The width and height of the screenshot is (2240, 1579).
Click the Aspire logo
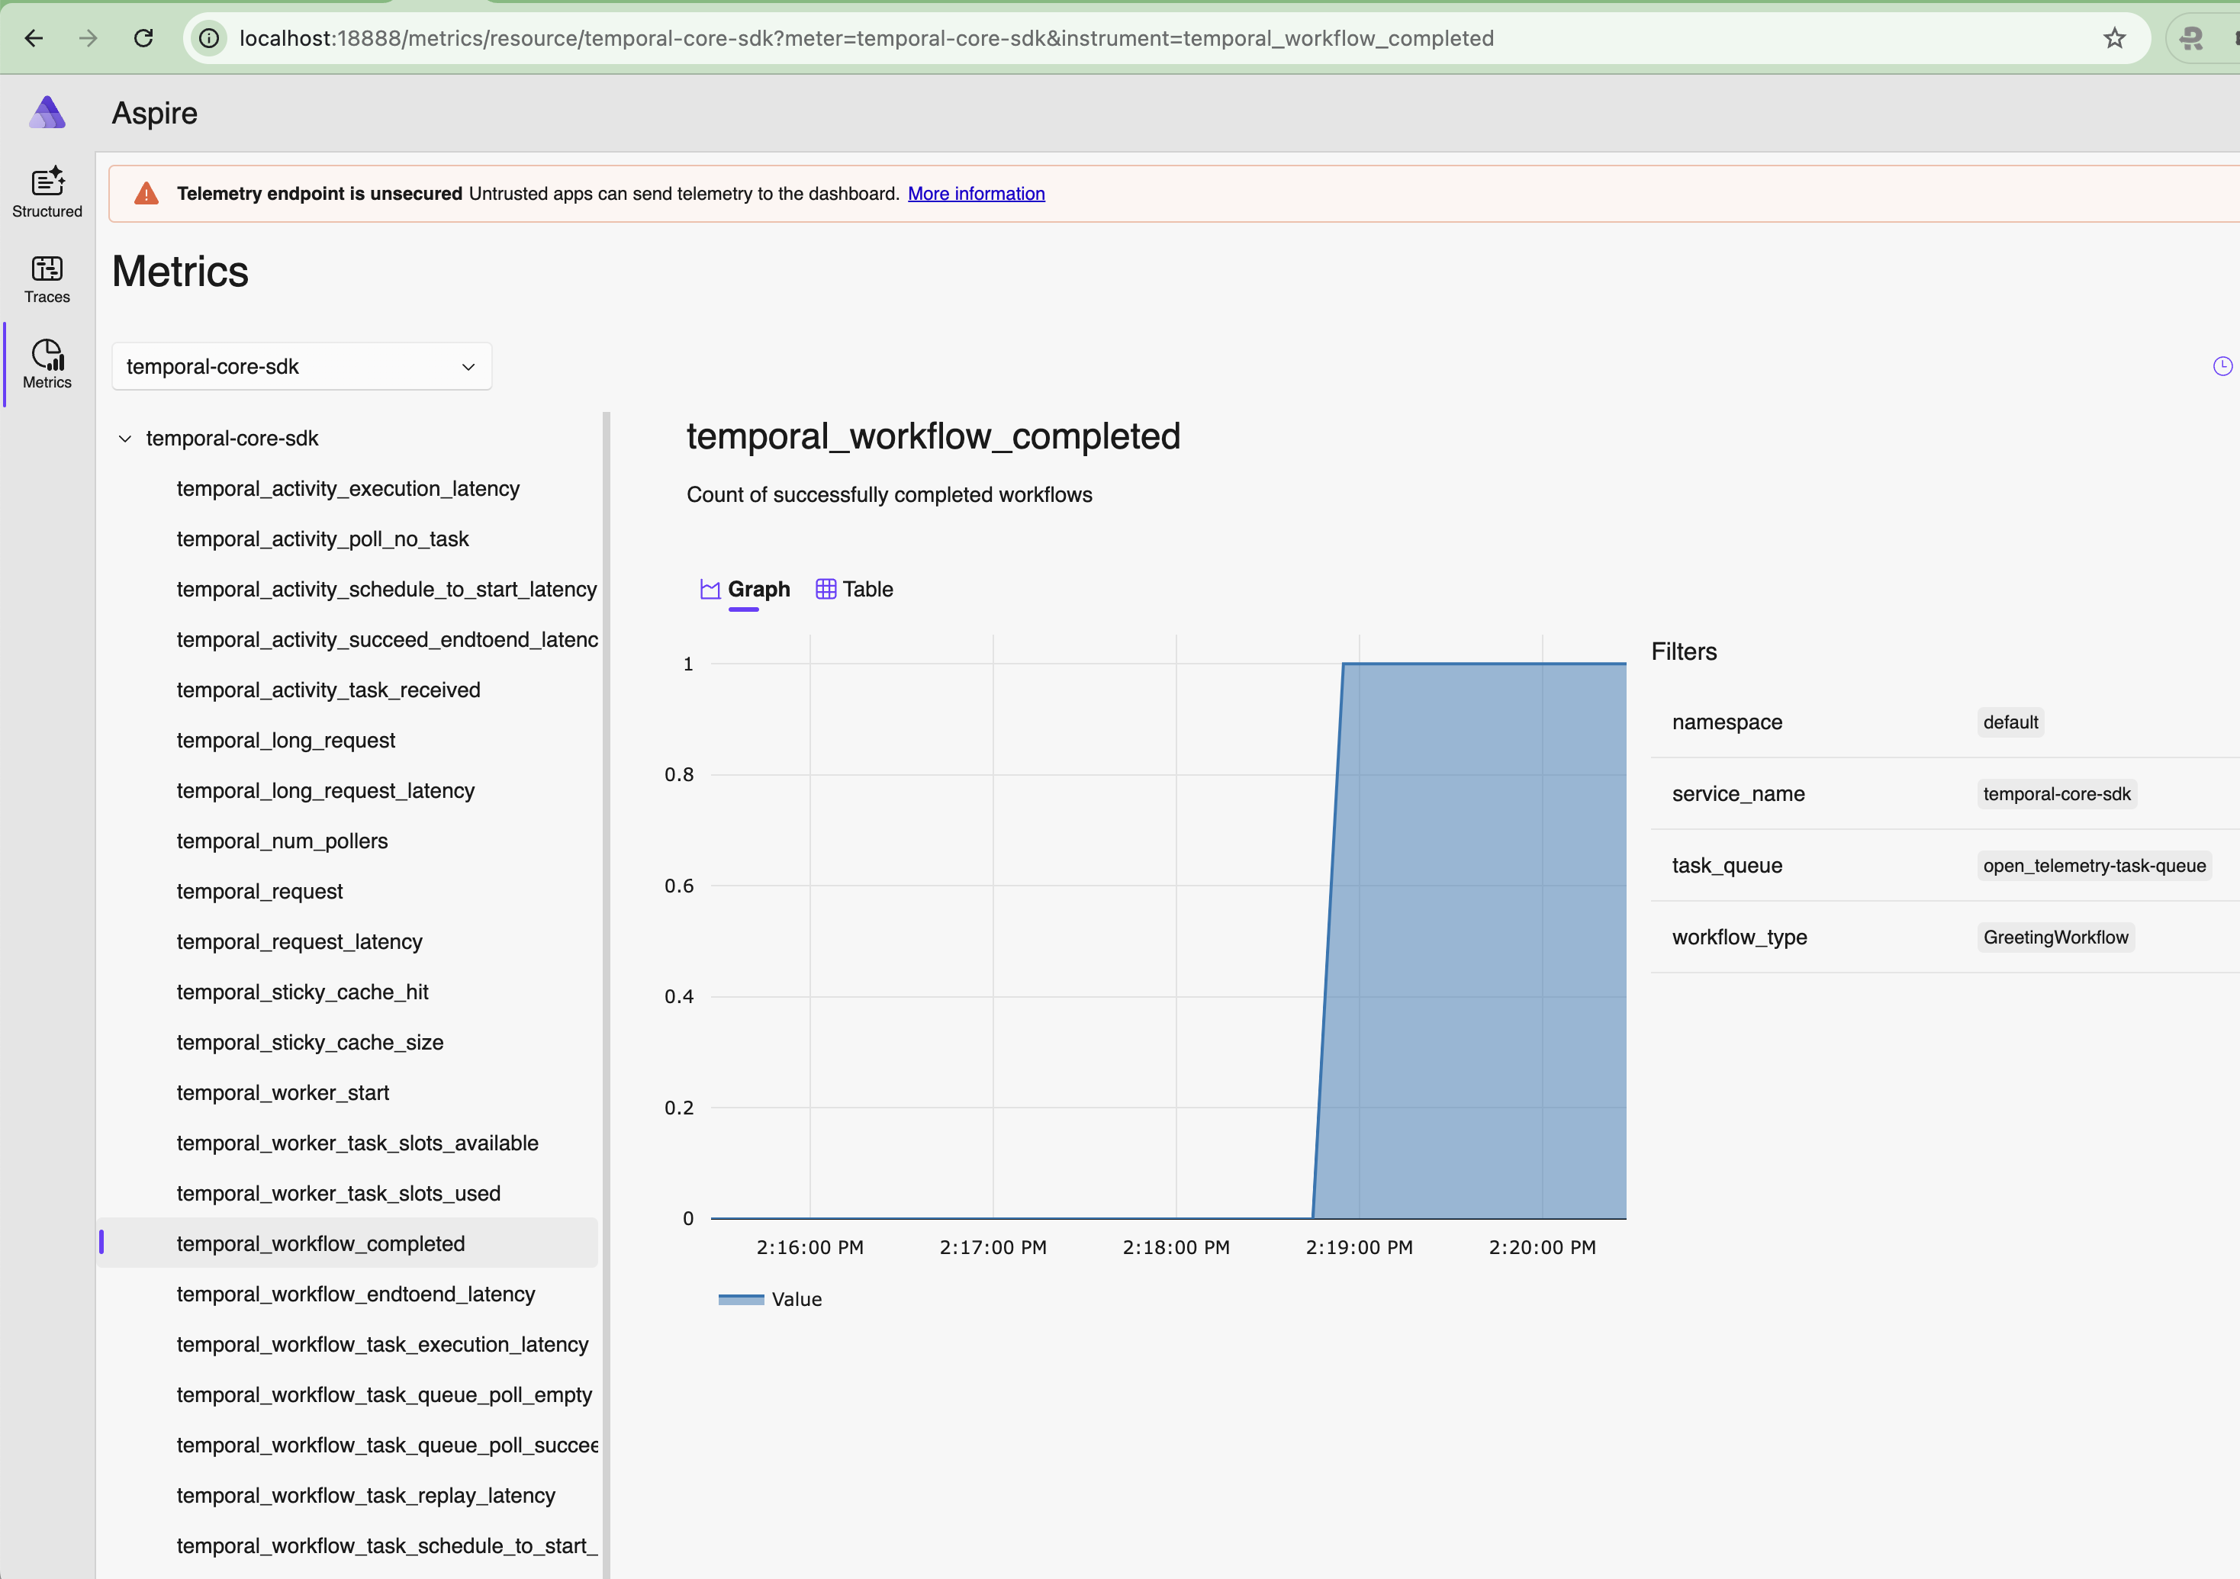[x=47, y=112]
